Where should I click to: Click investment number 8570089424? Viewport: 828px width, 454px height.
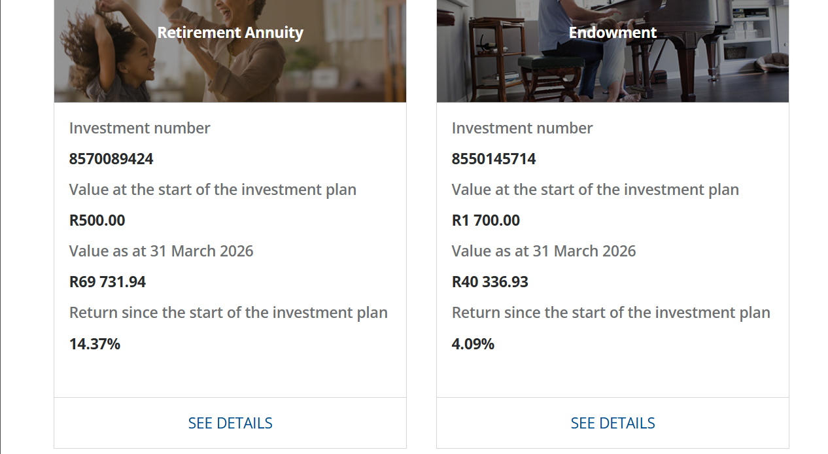coord(111,159)
